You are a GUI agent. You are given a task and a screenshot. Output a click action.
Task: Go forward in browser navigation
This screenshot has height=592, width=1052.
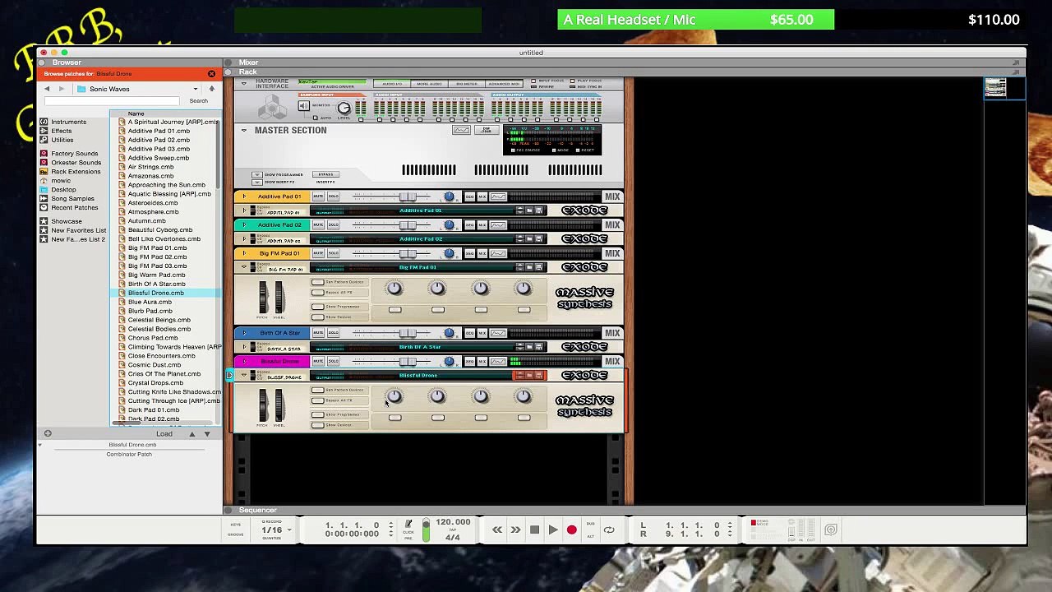pos(61,89)
